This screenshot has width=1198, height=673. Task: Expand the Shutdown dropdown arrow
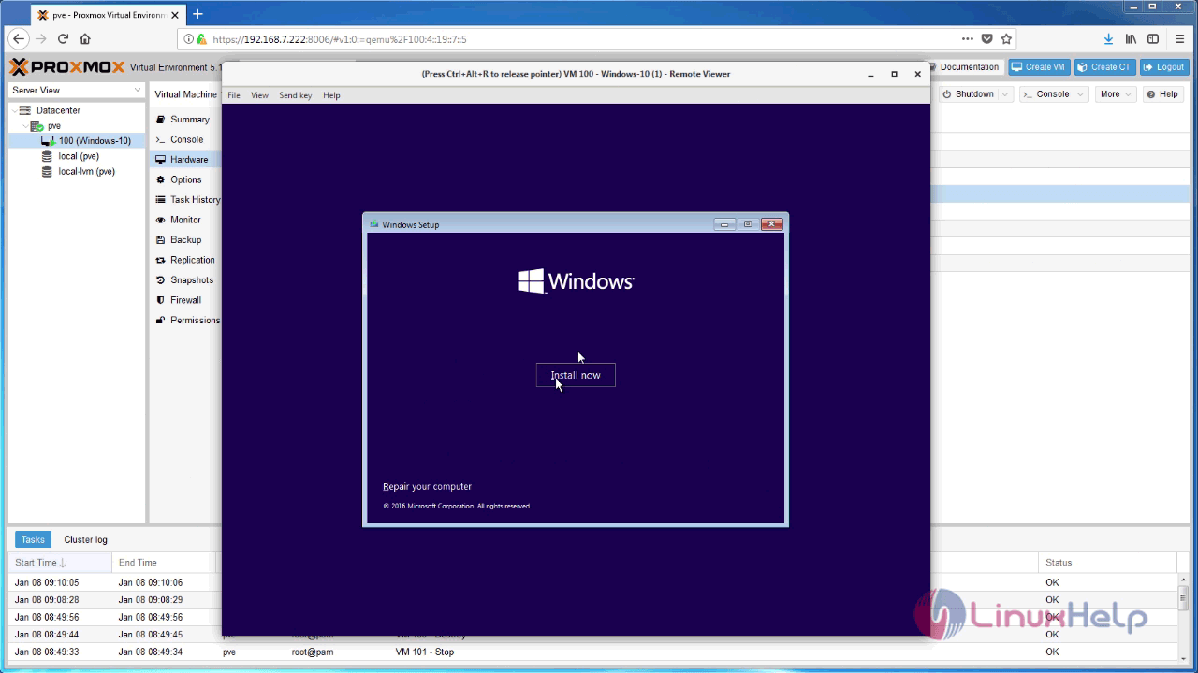[x=1006, y=94]
